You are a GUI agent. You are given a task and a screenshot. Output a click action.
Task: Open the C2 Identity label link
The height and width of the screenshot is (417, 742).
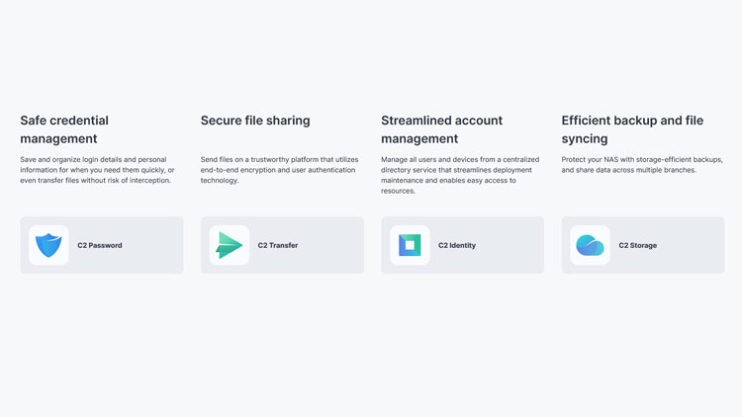click(x=457, y=245)
